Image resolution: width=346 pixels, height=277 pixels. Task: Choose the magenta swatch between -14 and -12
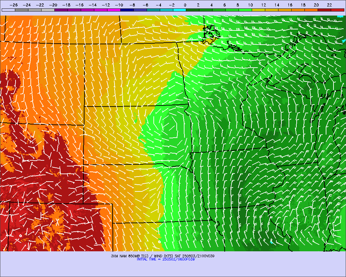pos(101,10)
